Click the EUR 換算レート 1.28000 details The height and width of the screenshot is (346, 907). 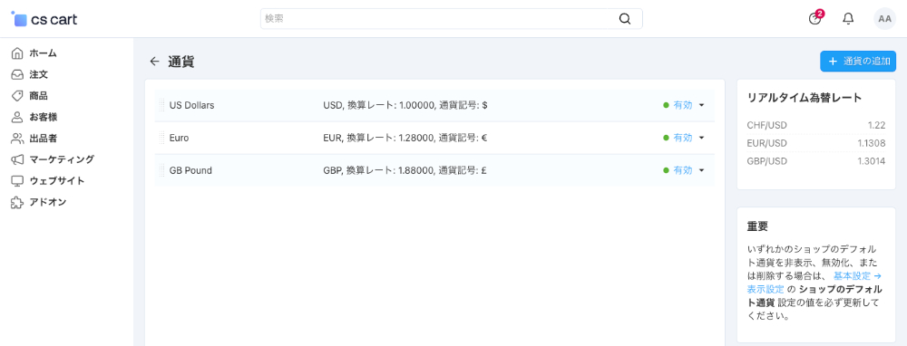(x=405, y=138)
